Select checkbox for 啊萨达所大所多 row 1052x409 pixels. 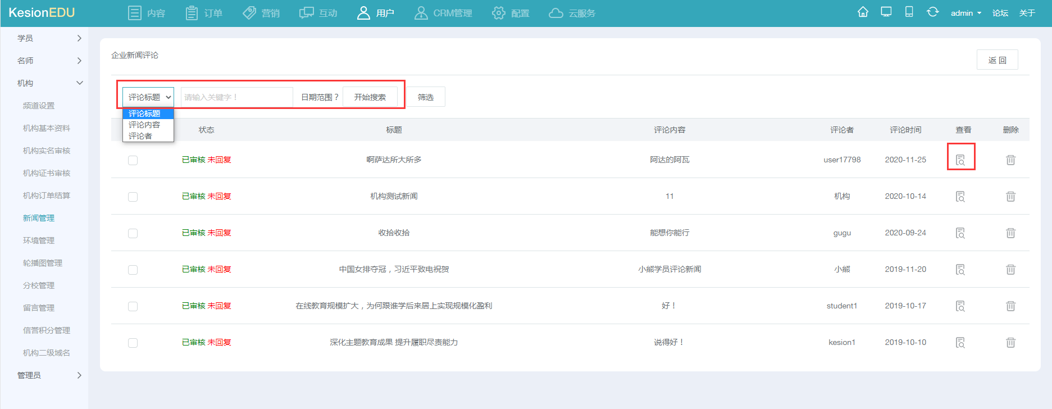(x=133, y=160)
